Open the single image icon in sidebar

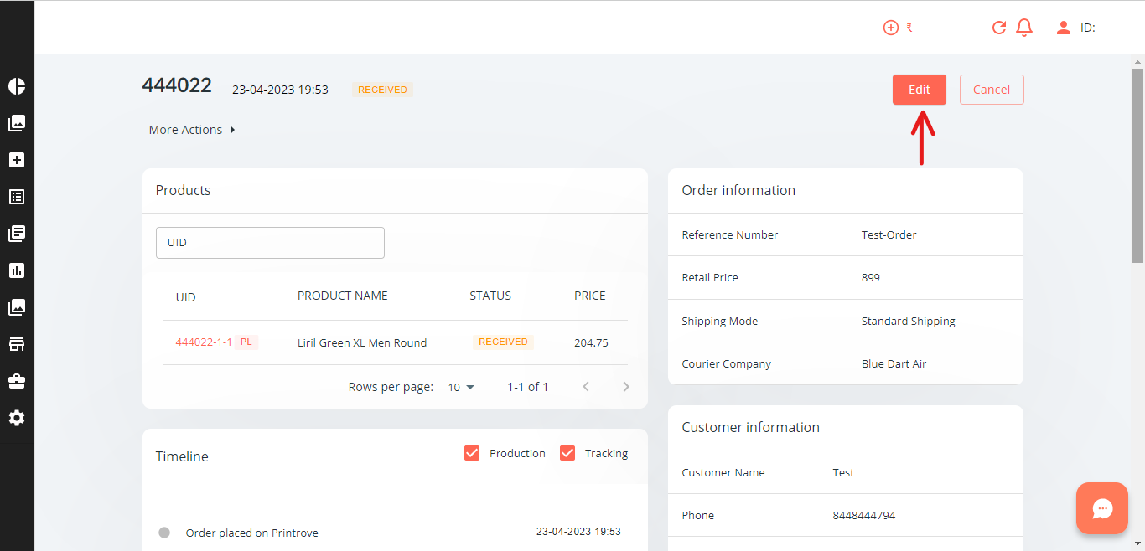17,123
